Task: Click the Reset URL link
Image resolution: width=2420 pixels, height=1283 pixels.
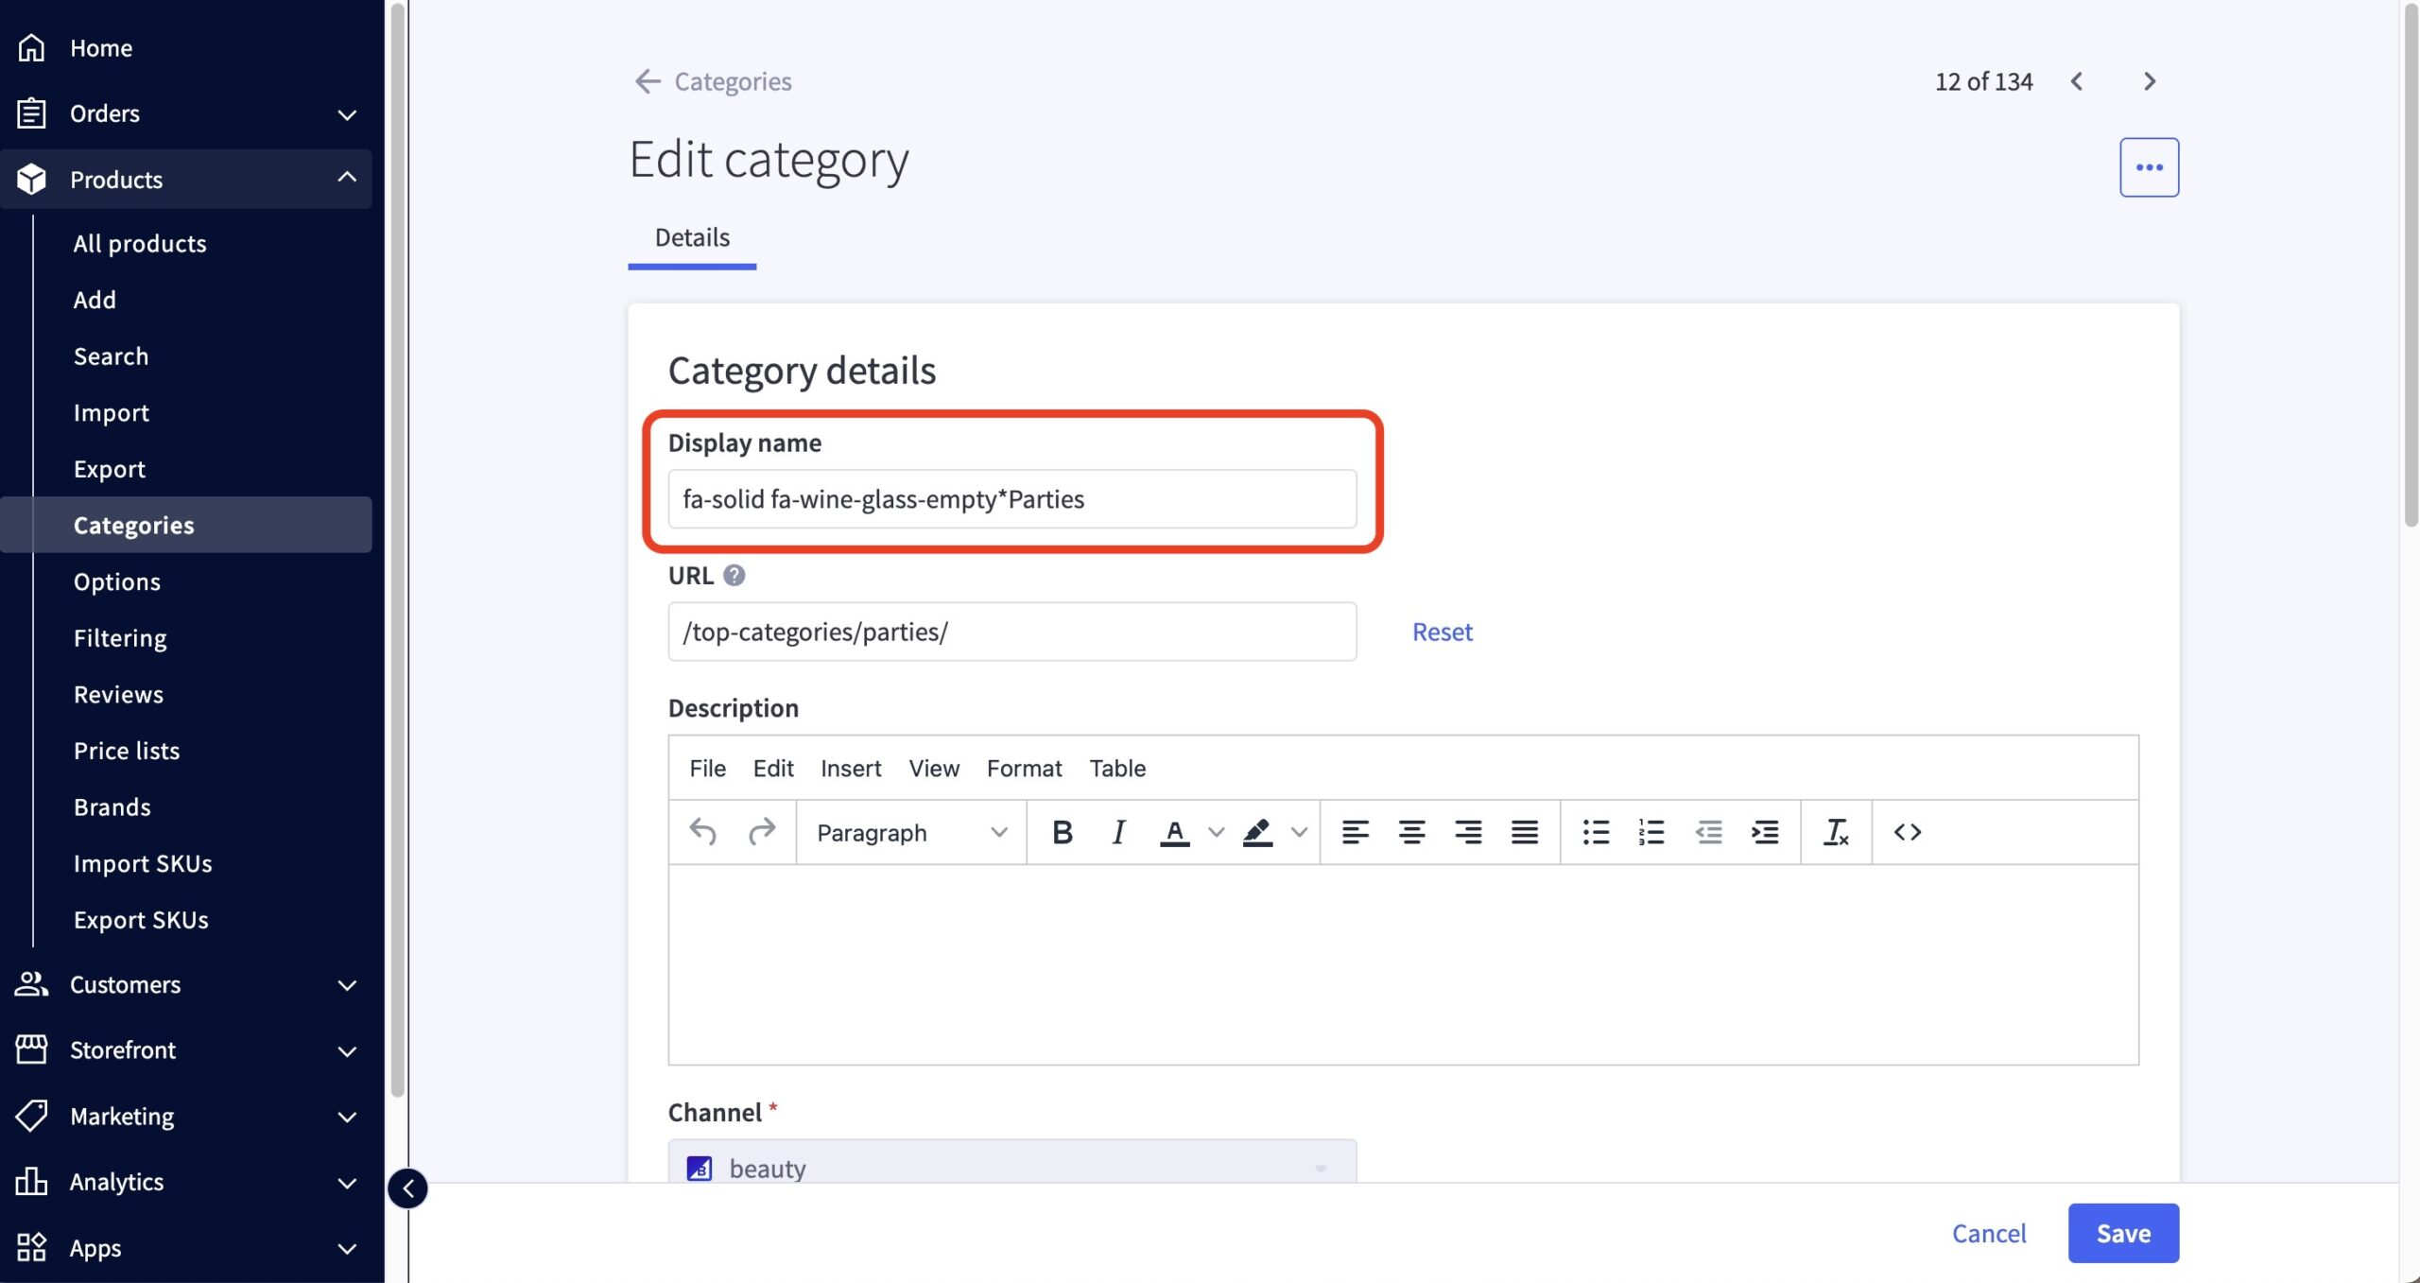Action: [1442, 632]
